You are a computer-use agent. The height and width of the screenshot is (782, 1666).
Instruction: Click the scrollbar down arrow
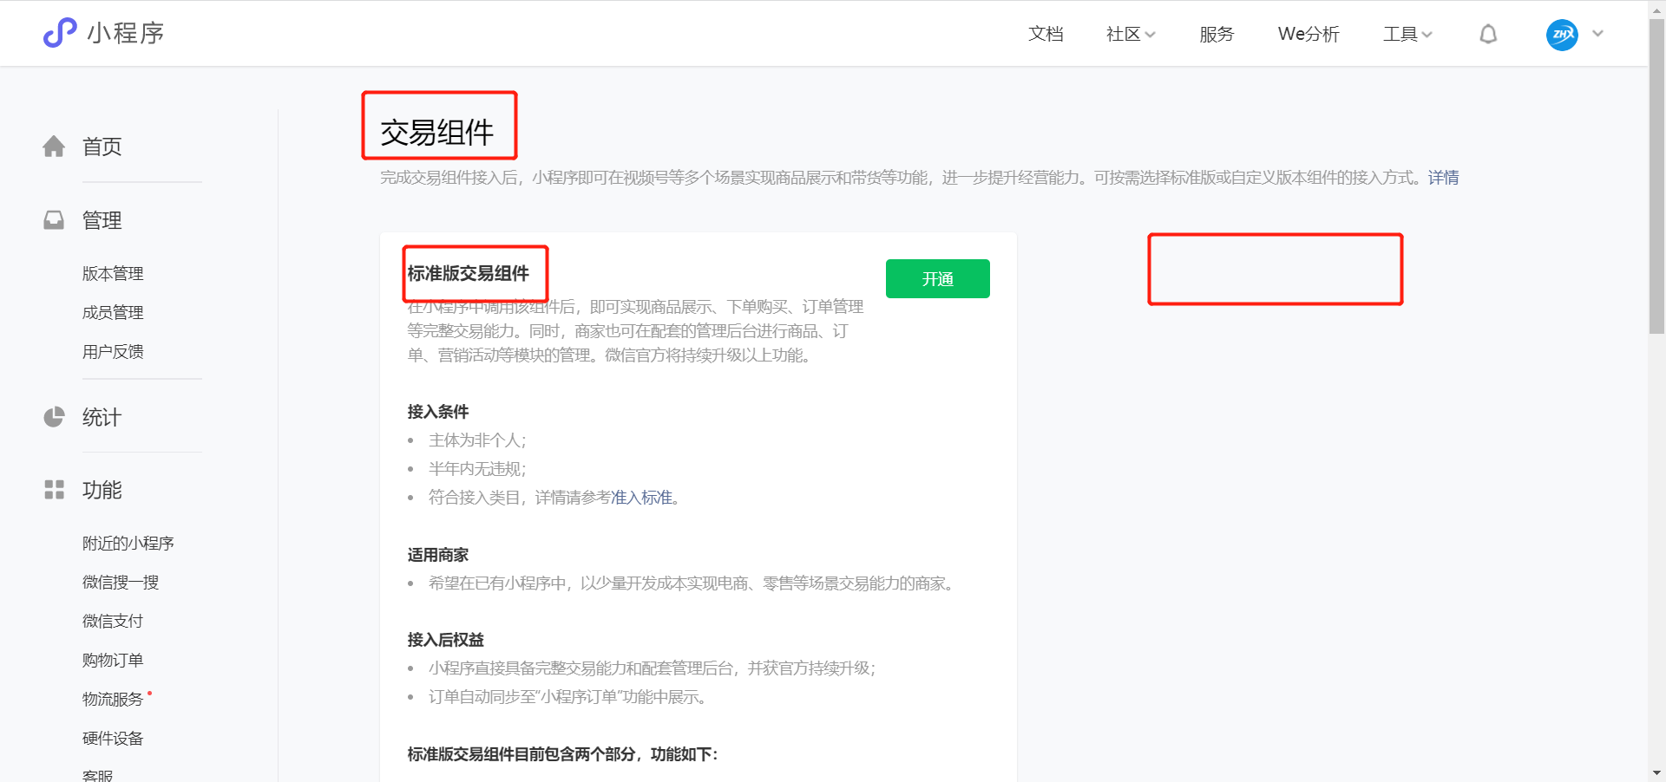1656,772
